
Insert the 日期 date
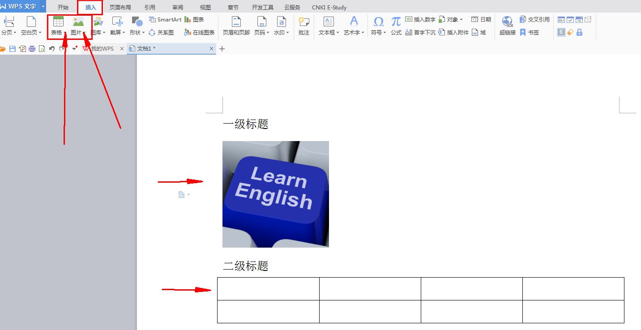(481, 20)
